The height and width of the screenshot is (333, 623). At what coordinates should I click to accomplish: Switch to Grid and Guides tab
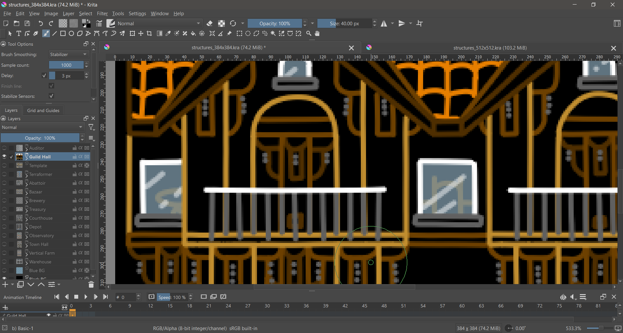point(43,110)
